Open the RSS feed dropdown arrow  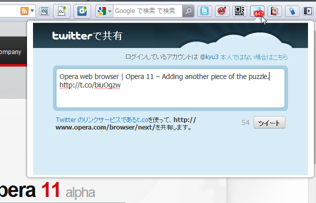32,11
